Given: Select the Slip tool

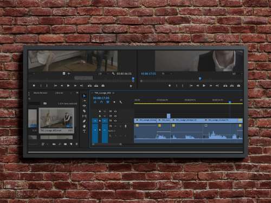Looking at the screenshot, I should pyautogui.click(x=84, y=116).
